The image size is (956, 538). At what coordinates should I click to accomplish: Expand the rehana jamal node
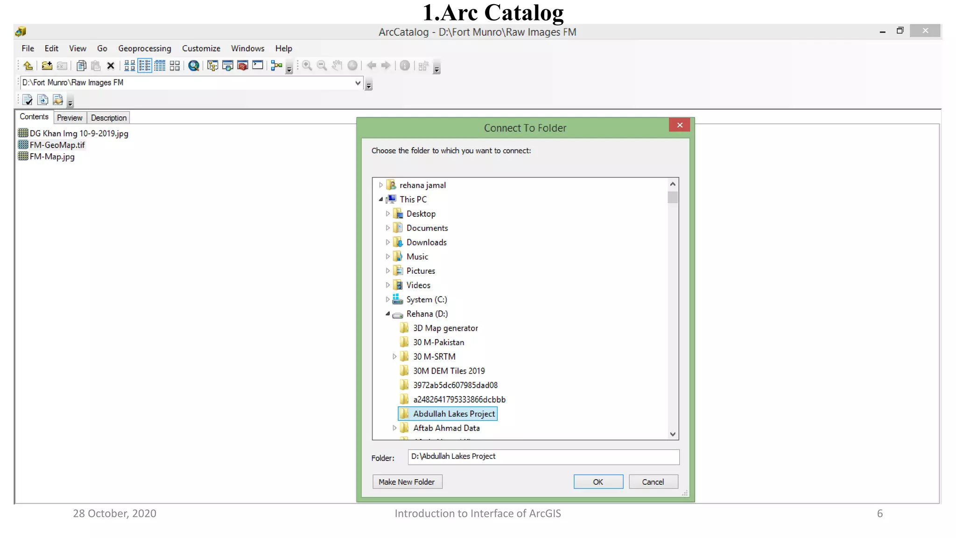point(381,185)
